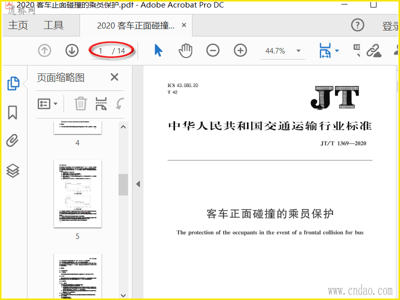The width and height of the screenshot is (400, 300).
Task: Select the partially visible page 6 thumbnail
Action: pyautogui.click(x=78, y=276)
